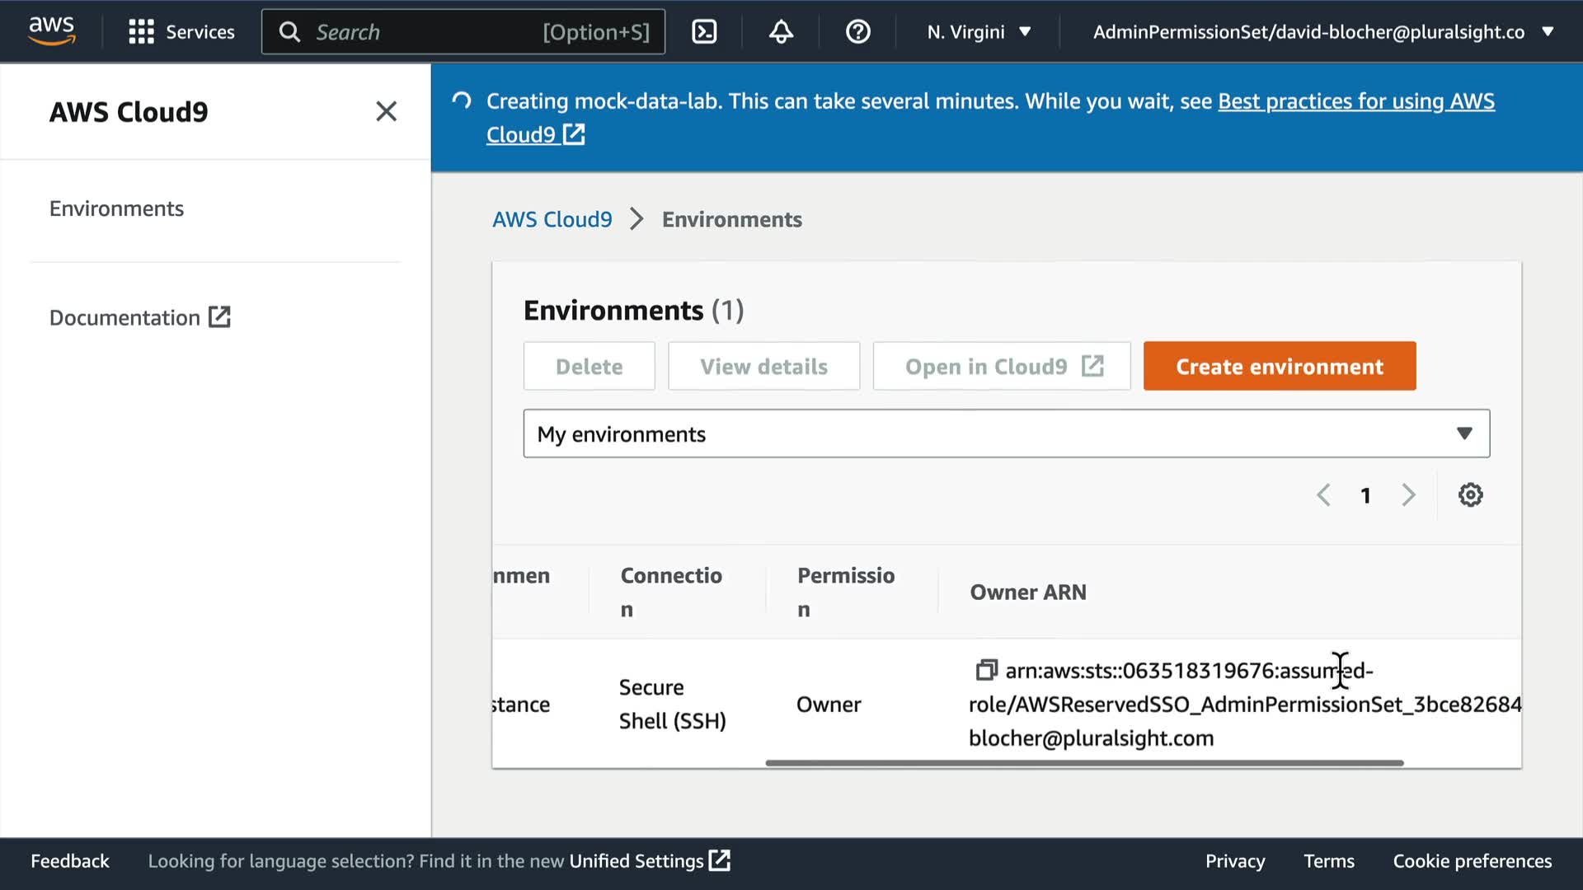Open the notifications bell
The width and height of the screenshot is (1583, 890).
[781, 31]
